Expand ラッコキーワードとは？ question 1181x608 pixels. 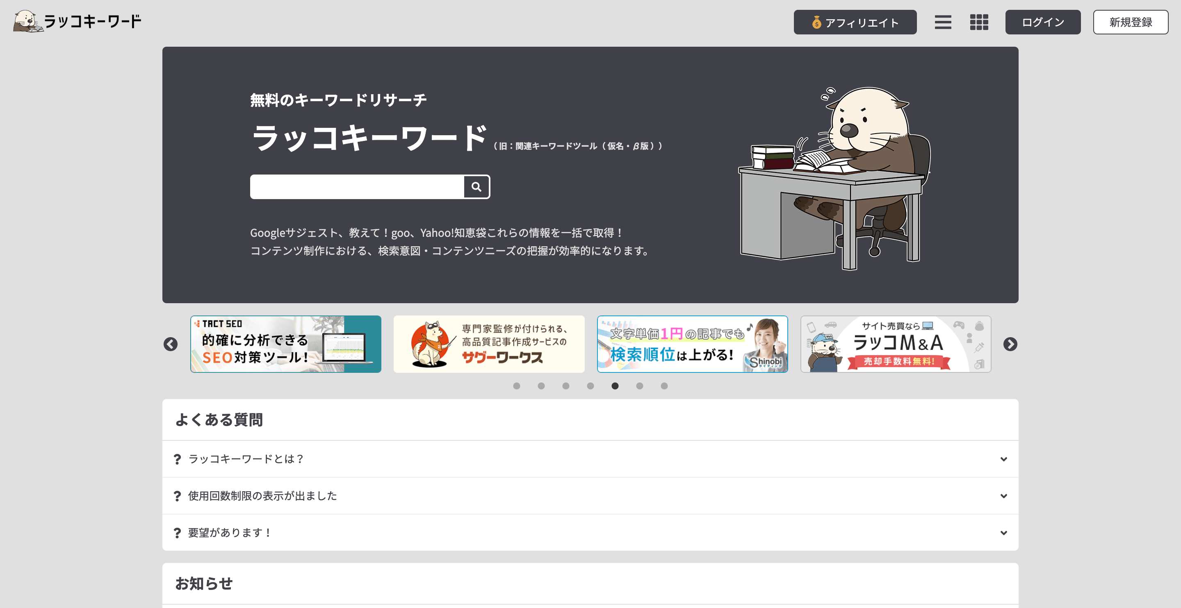coord(590,458)
